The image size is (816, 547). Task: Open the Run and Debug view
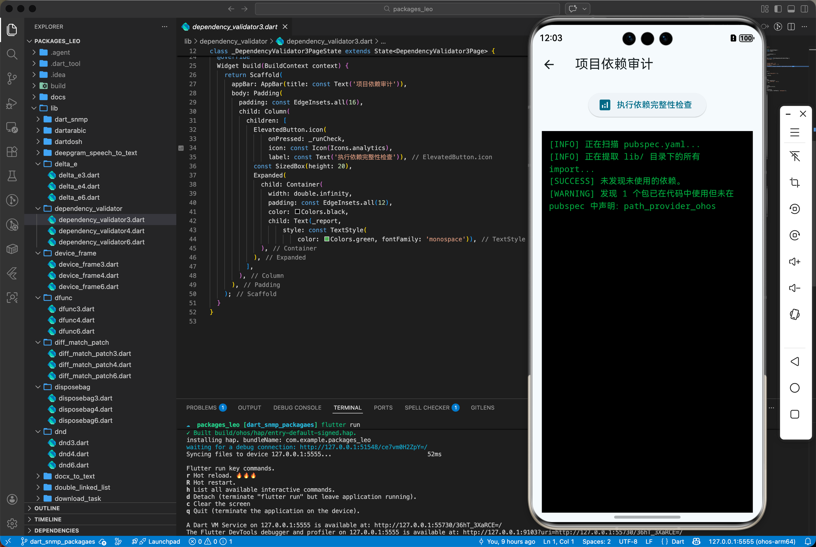(x=12, y=103)
